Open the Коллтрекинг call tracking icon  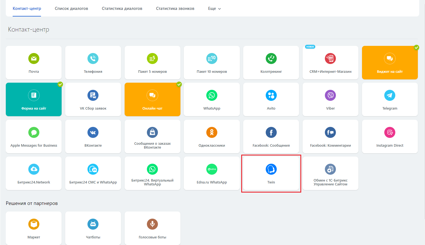click(x=271, y=59)
